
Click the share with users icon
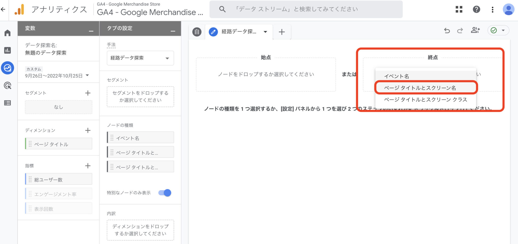point(475,30)
